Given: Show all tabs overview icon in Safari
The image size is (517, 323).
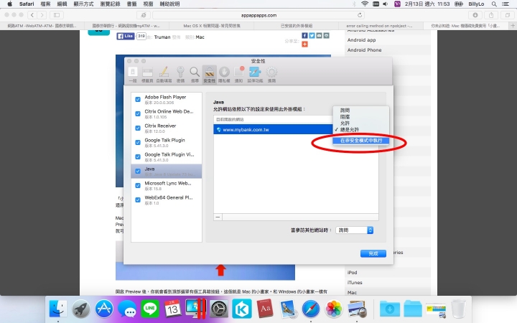Looking at the screenshot, I should [x=508, y=15].
